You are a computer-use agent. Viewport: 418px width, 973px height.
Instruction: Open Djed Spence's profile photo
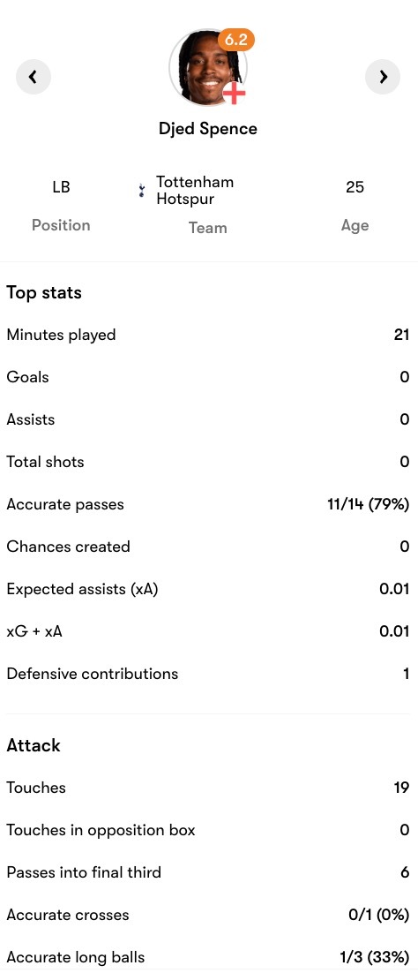(x=207, y=68)
